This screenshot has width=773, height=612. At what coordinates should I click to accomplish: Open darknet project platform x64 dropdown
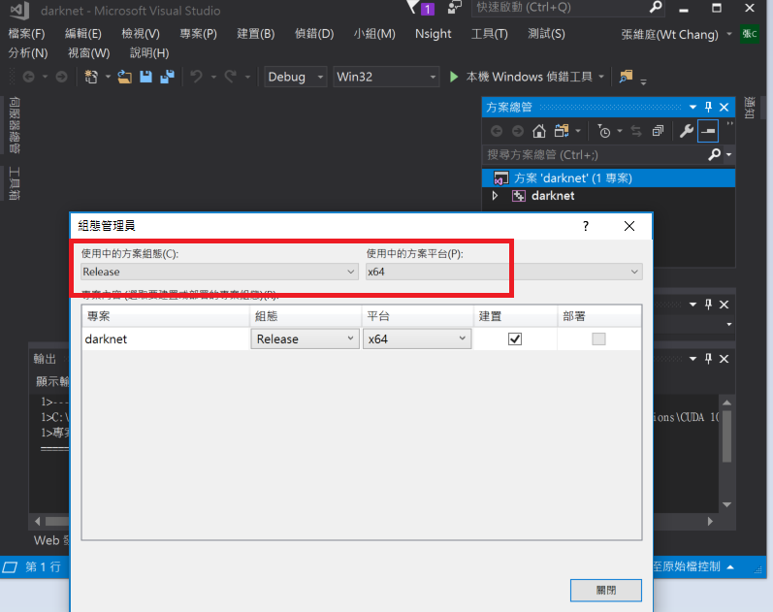pyautogui.click(x=417, y=339)
